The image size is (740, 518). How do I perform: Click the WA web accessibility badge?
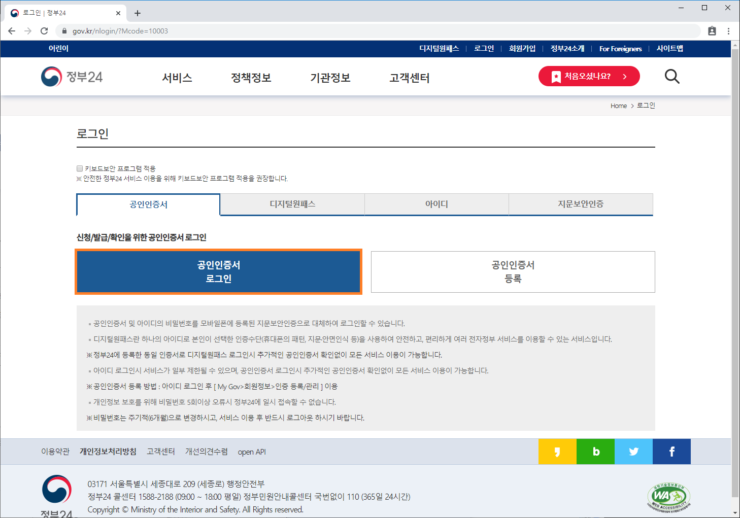[669, 497]
